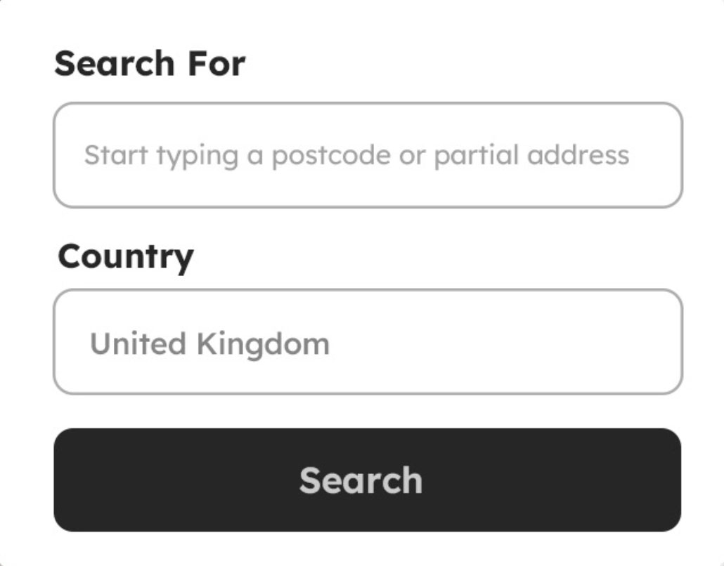The image size is (724, 566).
Task: Click the right end of the address input
Action: 657,155
